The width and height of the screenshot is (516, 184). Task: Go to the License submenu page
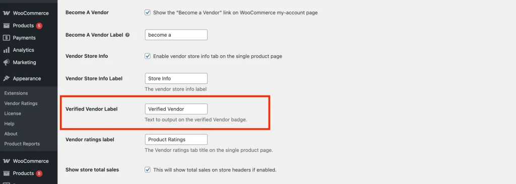tap(13, 113)
